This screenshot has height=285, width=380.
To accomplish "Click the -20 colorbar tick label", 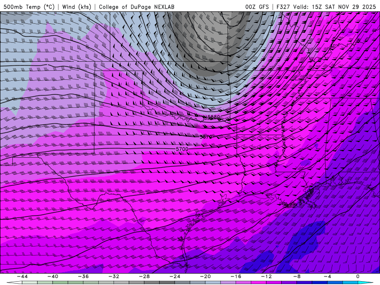I will coord(205,276).
